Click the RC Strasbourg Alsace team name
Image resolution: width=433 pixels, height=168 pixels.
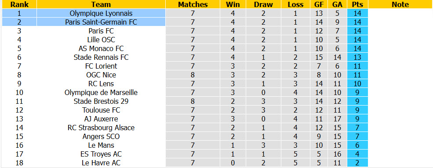pos(101,128)
